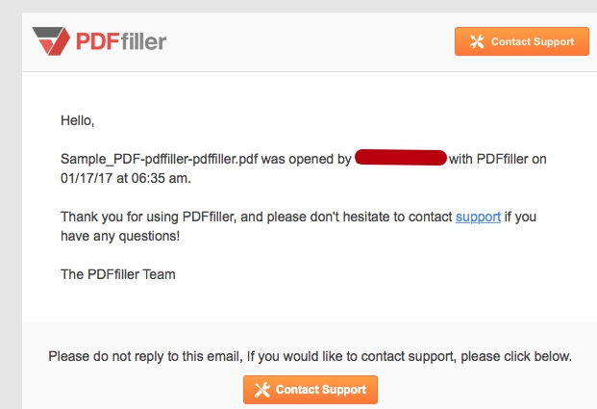
Task: Select the Sample_PDF-pdffiller-pdffiller.pdf filename text
Action: pyautogui.click(x=160, y=159)
